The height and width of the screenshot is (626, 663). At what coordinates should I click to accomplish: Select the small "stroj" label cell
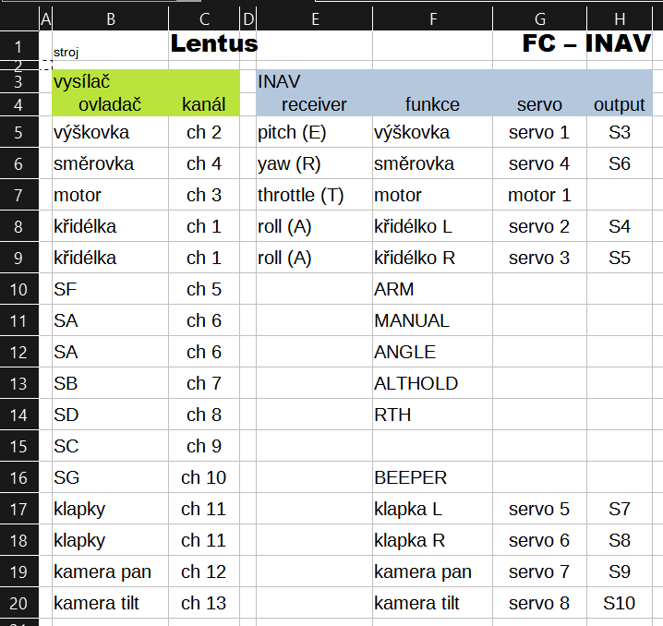click(x=66, y=54)
